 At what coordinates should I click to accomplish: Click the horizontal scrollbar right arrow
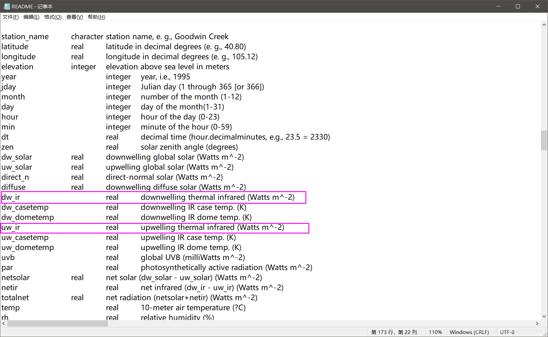(537, 324)
